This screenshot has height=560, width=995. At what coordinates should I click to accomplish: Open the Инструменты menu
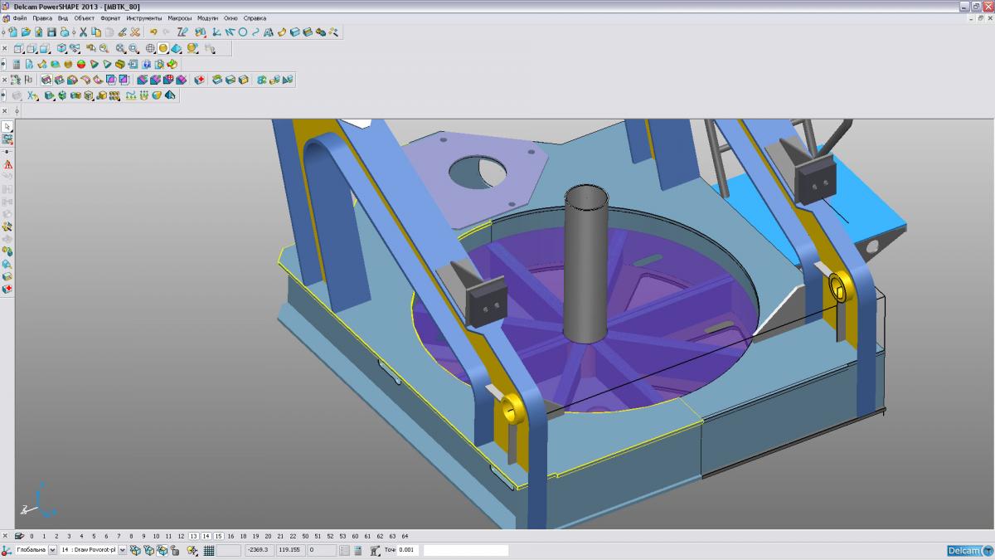coord(144,17)
